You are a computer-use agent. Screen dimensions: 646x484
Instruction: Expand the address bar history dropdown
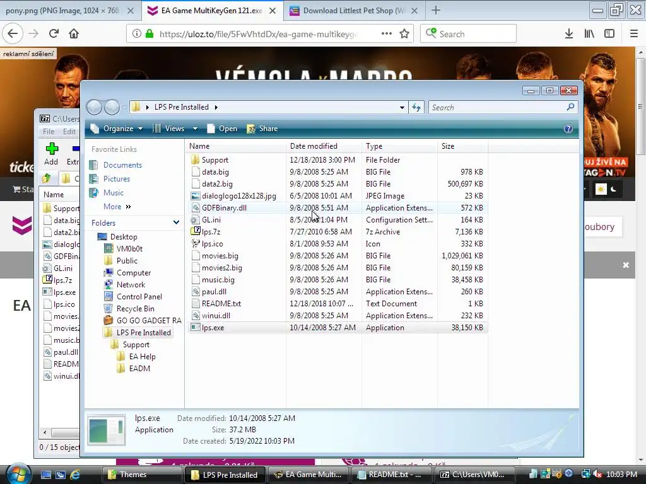coord(402,107)
